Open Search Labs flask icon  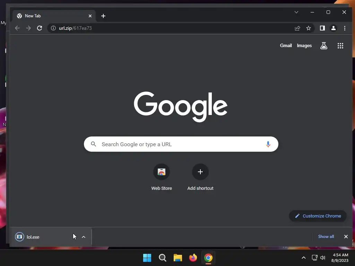pos(324,46)
